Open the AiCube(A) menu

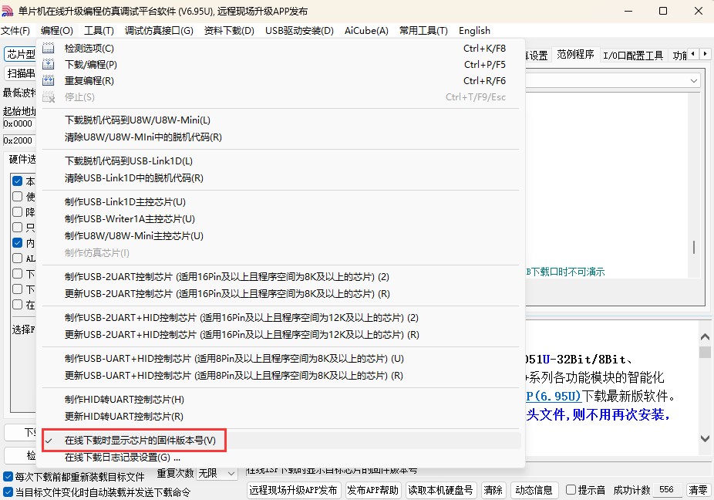(366, 31)
